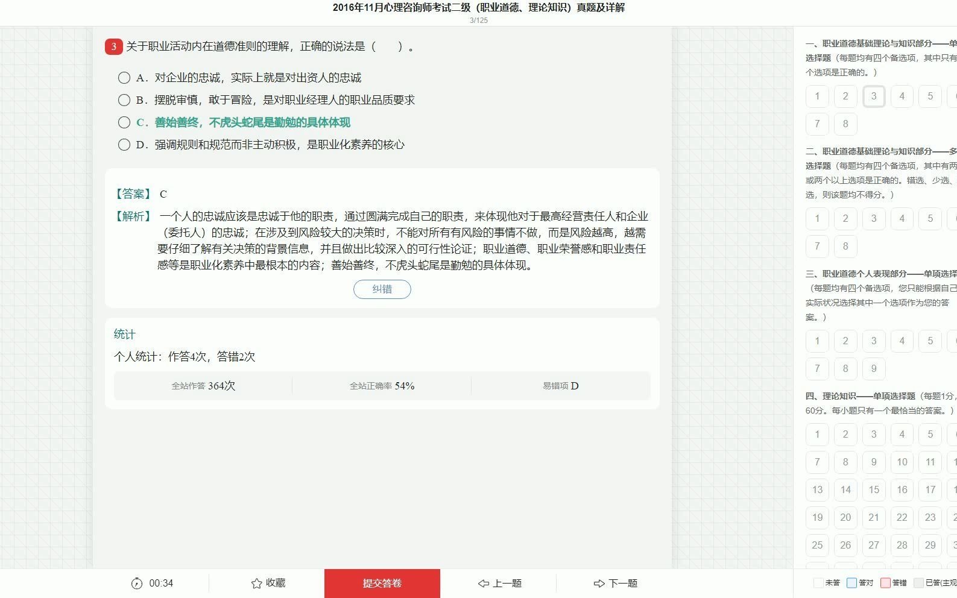Image resolution: width=957 pixels, height=598 pixels.
Task: Open question 3 in section two multi-choice
Action: tap(874, 218)
